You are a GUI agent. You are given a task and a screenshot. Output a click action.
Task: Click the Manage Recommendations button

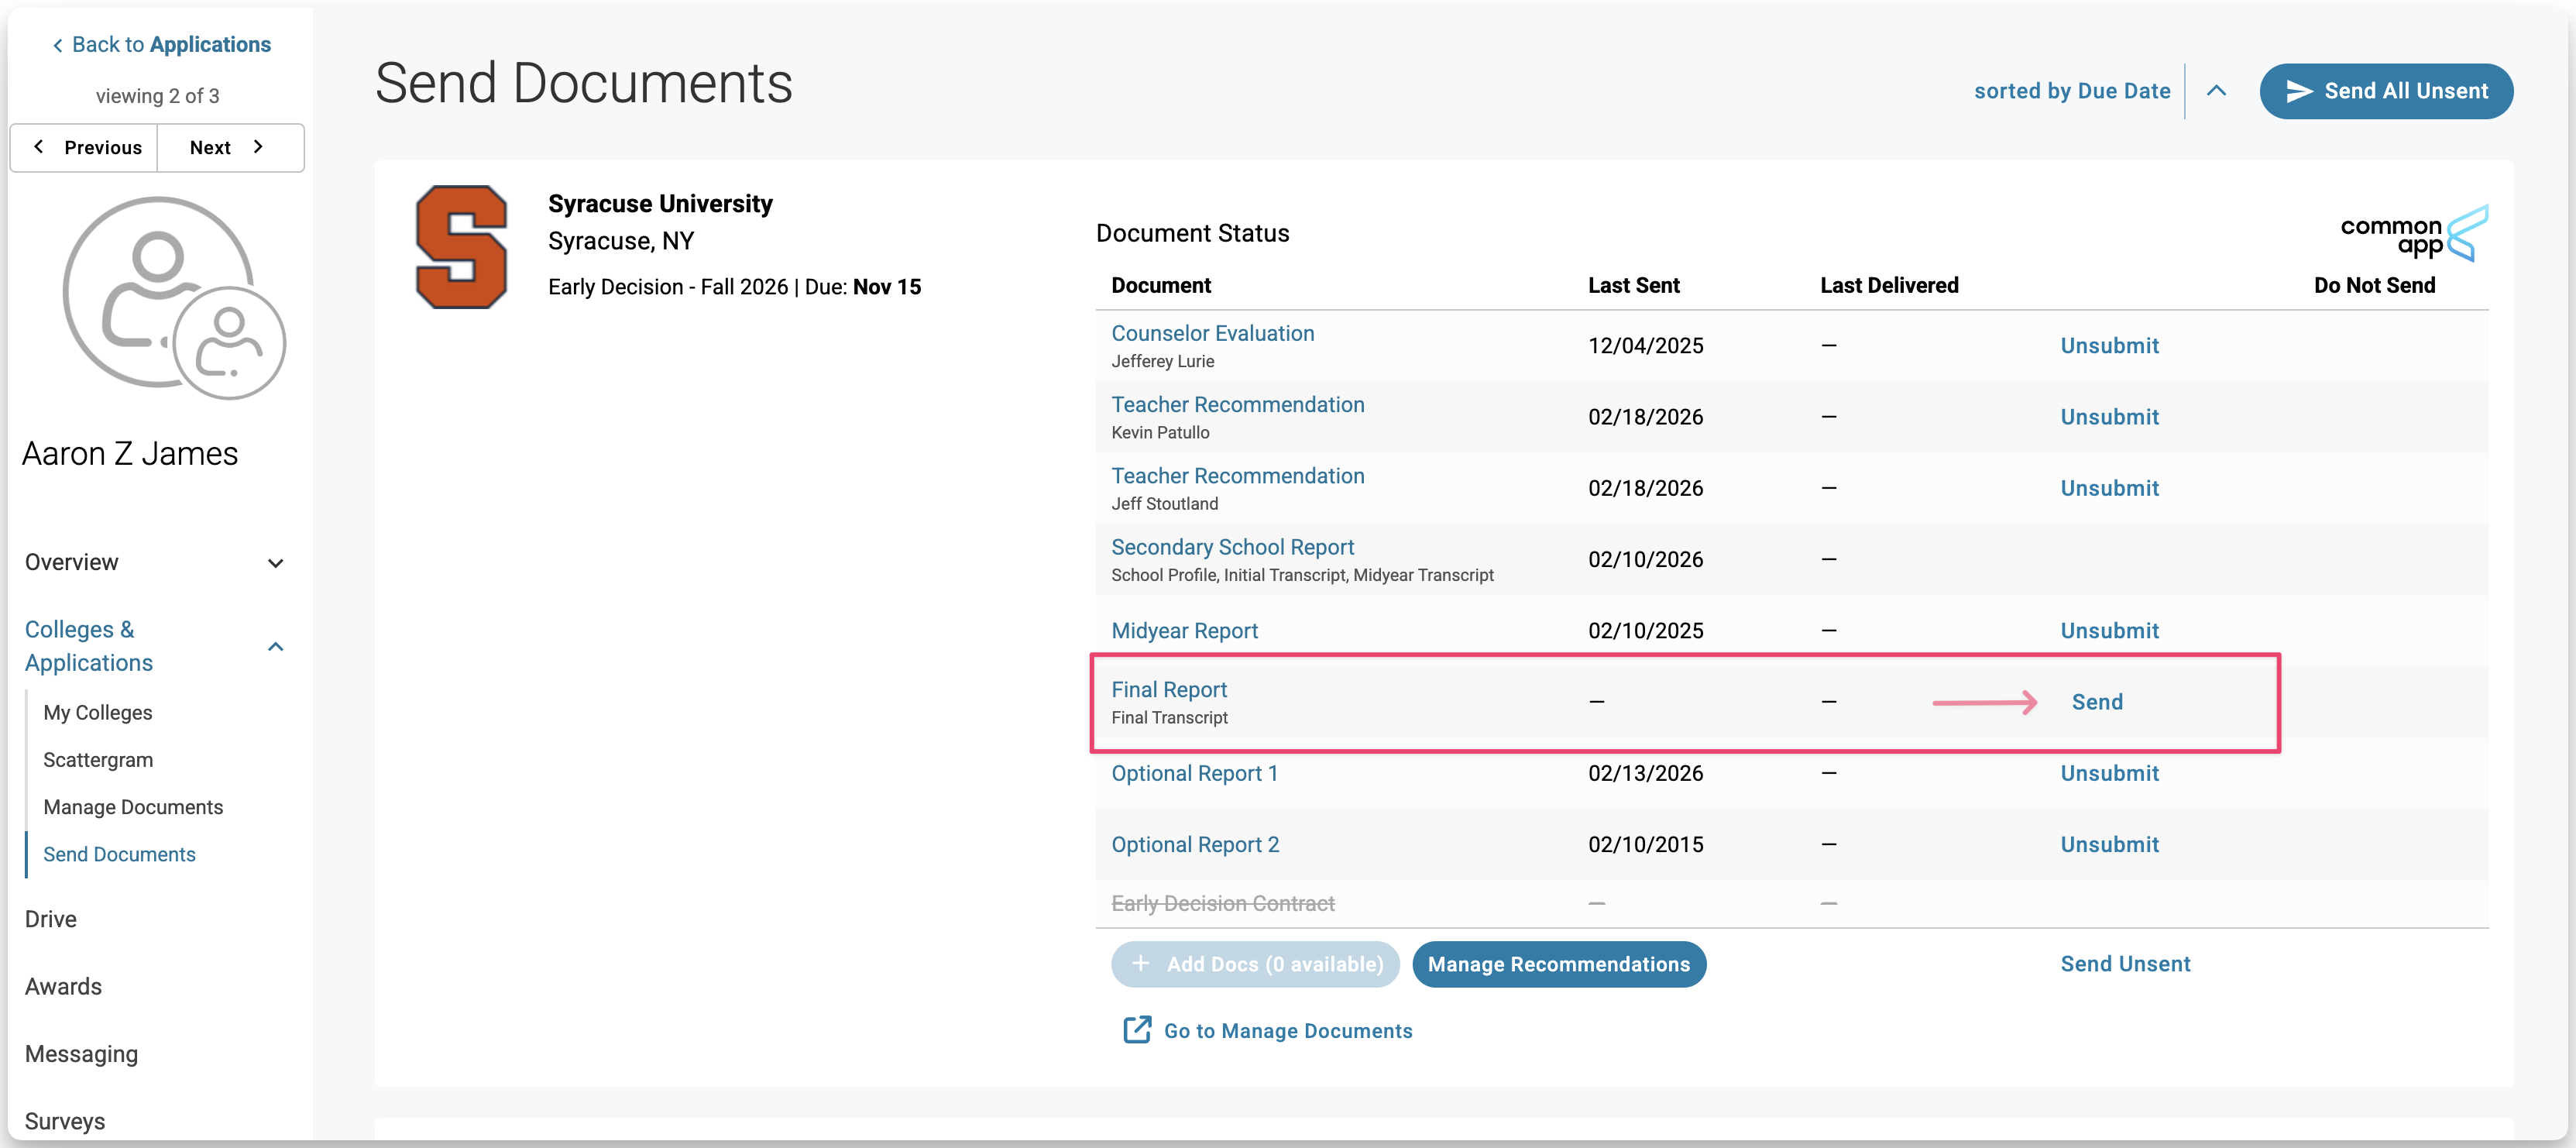pos(1558,964)
